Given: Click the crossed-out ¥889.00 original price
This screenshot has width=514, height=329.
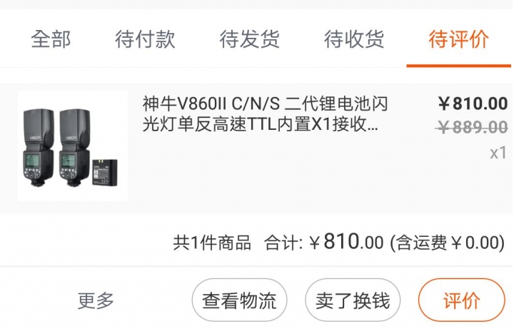Looking at the screenshot, I should pyautogui.click(x=472, y=127).
